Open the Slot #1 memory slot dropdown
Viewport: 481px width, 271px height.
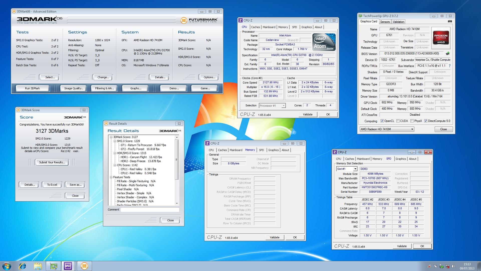(347, 169)
